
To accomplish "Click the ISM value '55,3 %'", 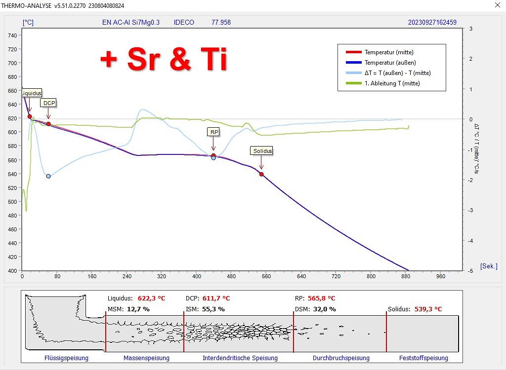I will (x=213, y=309).
